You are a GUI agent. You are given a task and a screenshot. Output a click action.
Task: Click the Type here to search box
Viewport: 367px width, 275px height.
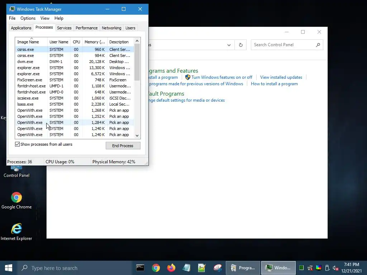pos(75,268)
